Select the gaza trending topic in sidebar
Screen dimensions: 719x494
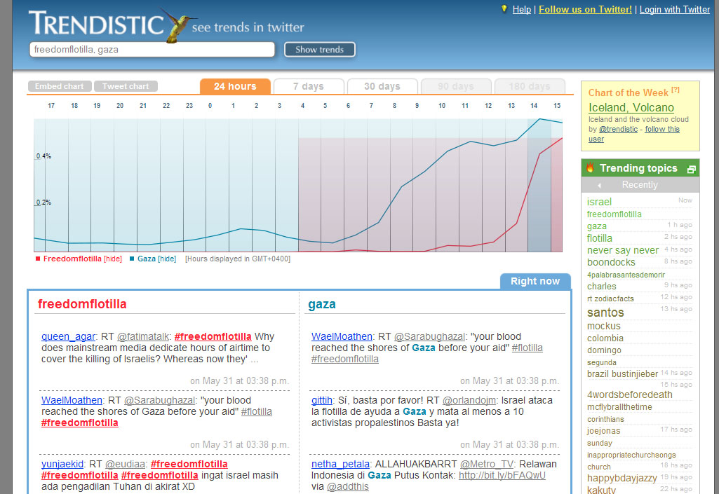click(596, 226)
